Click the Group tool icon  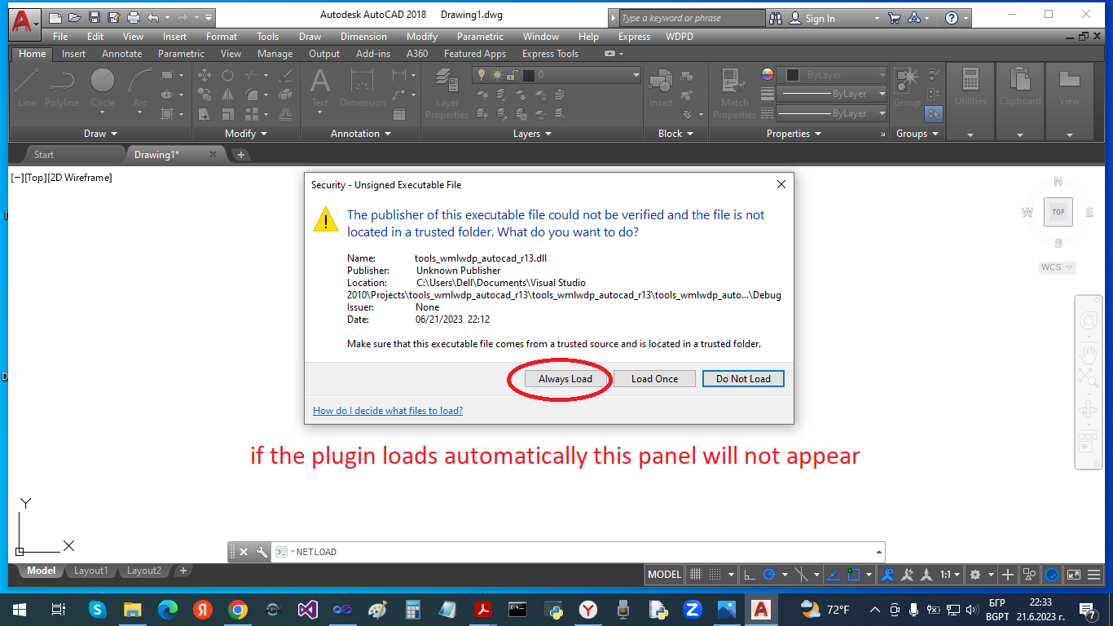907,88
